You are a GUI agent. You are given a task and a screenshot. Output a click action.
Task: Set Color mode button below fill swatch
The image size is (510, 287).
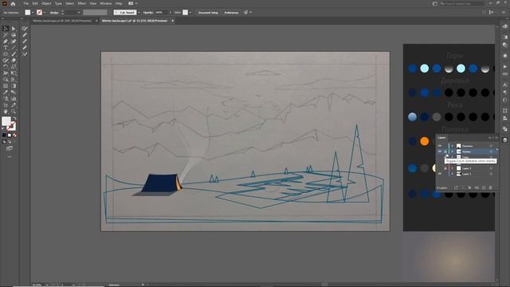click(4, 135)
